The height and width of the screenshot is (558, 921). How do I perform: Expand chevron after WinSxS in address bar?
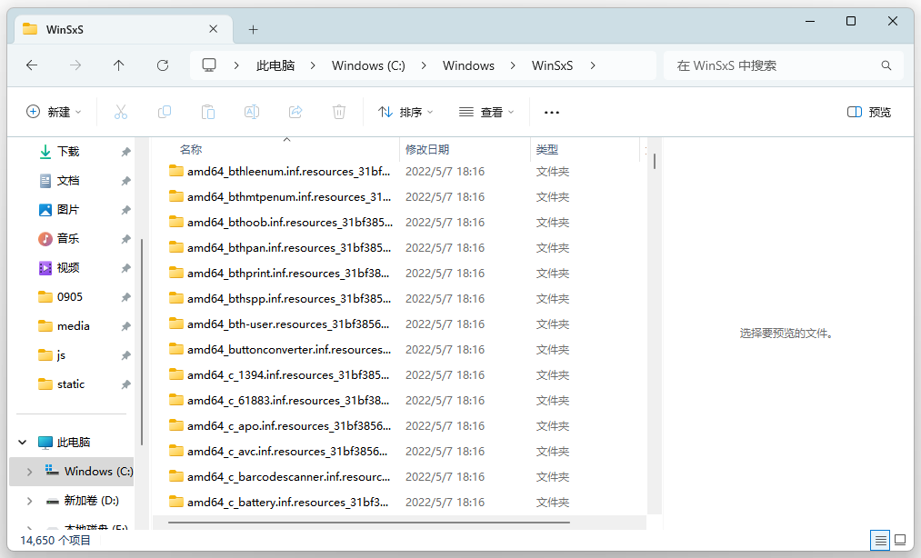click(x=593, y=65)
